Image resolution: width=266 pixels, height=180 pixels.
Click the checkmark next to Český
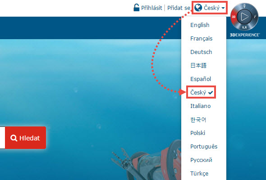point(211,93)
